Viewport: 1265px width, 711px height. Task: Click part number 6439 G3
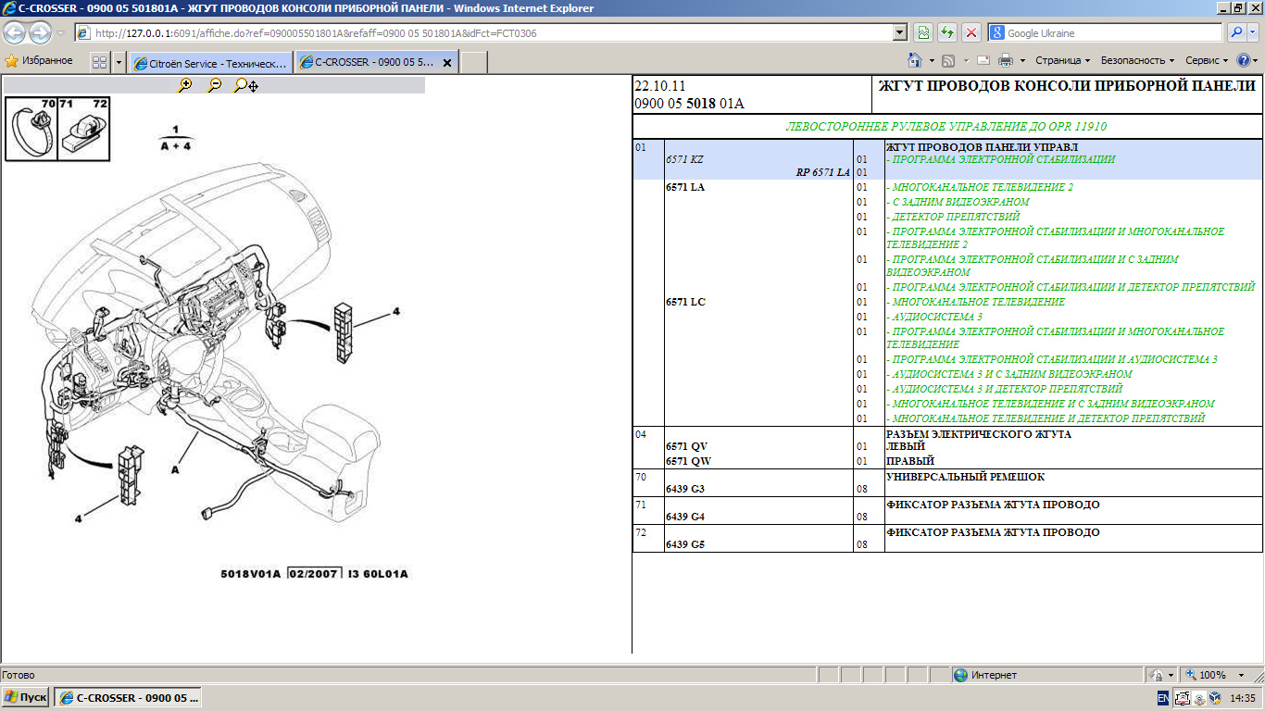(685, 489)
